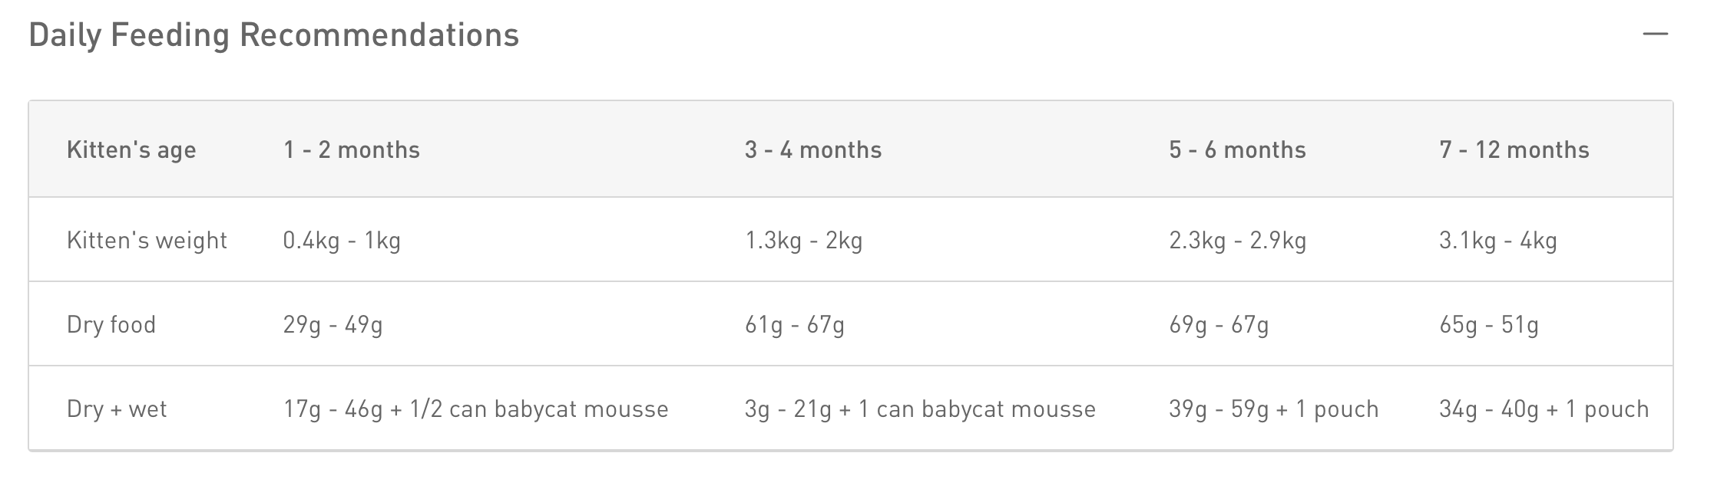Click the 7 - 12 months column header
1714x489 pixels.
tap(1514, 149)
